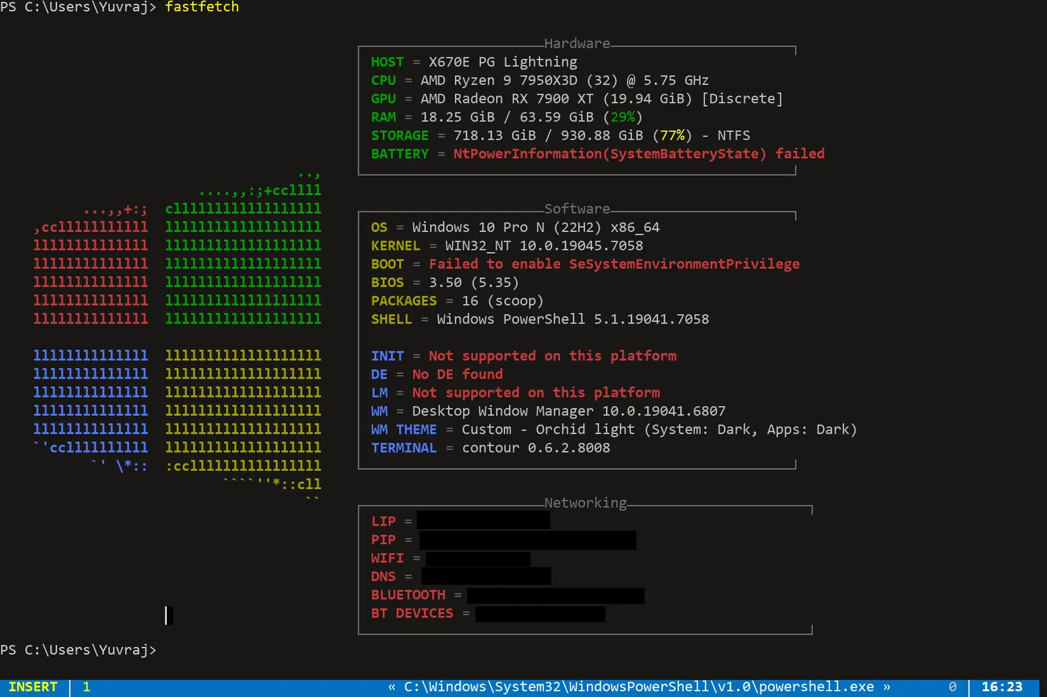Click the redacted LIP address field
The image size is (1047, 697).
point(483,520)
